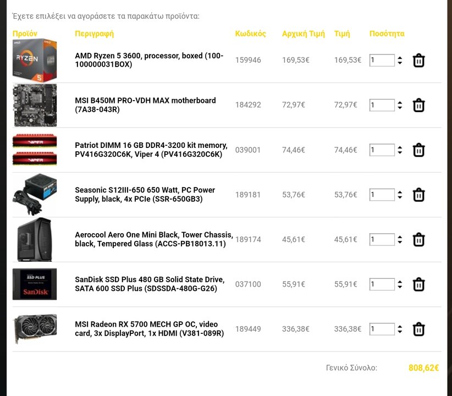Click the Αρχική Τιμή column header

[303, 34]
